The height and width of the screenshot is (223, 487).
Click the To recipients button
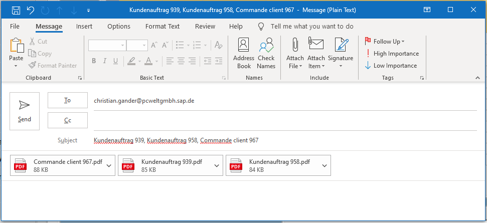point(67,100)
